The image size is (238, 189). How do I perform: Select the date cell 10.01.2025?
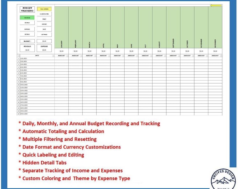pyautogui.click(x=37, y=85)
